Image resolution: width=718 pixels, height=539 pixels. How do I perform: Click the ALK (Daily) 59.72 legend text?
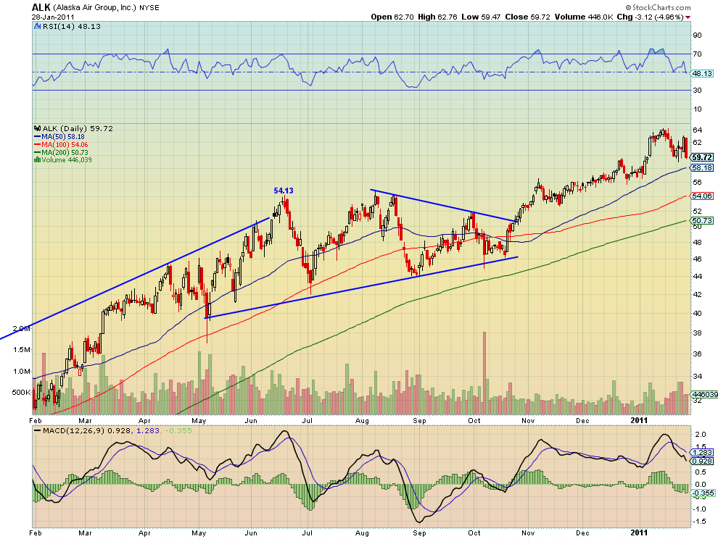[x=78, y=128]
